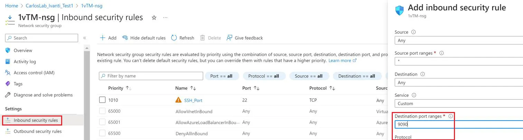Open Diagnose and solve problems

click(43, 95)
